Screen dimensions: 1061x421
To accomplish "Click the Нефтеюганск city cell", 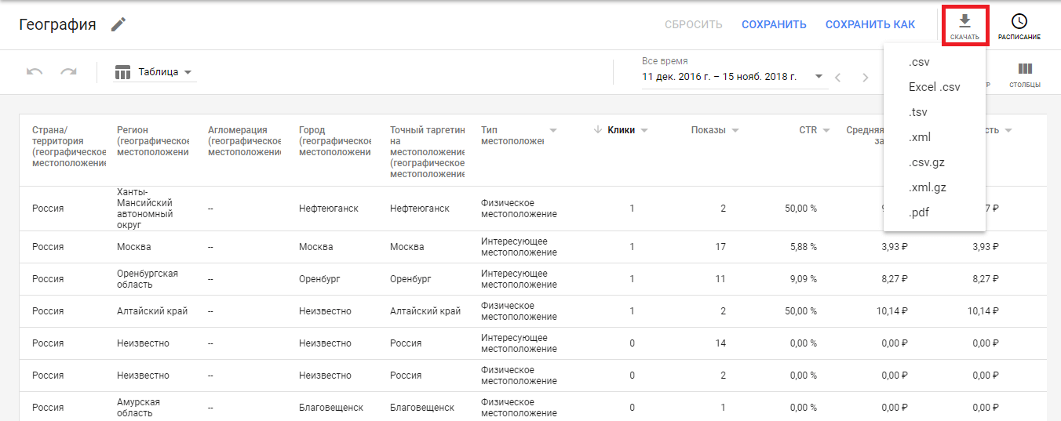I will tap(329, 209).
